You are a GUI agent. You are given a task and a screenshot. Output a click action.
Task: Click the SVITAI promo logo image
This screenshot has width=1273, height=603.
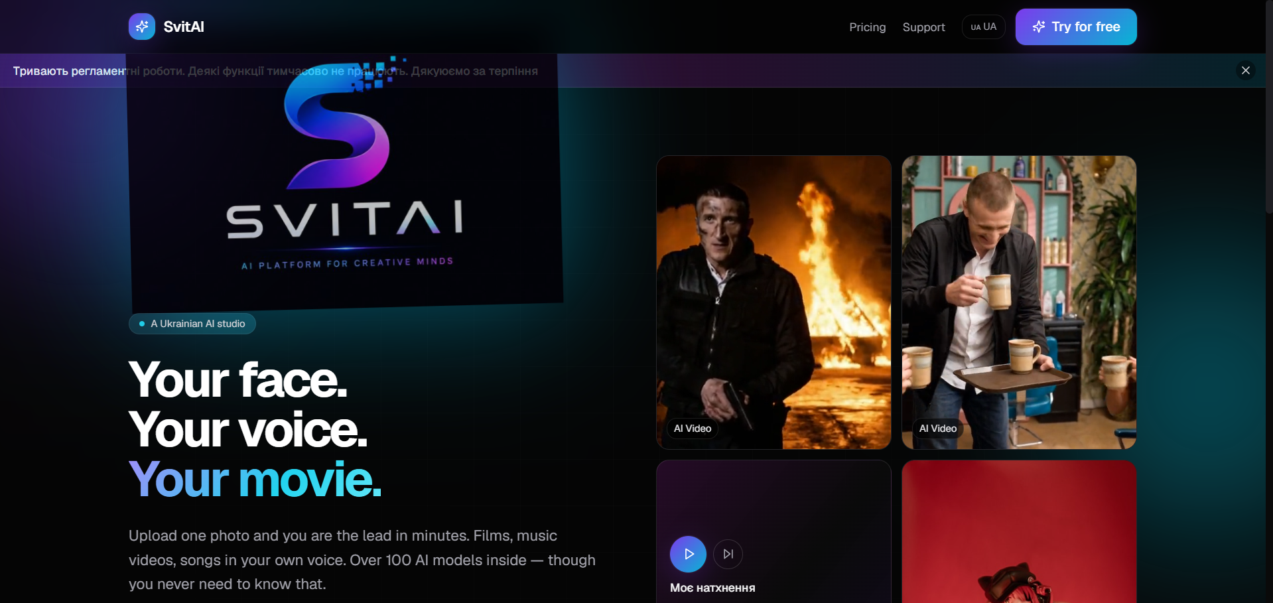345,182
